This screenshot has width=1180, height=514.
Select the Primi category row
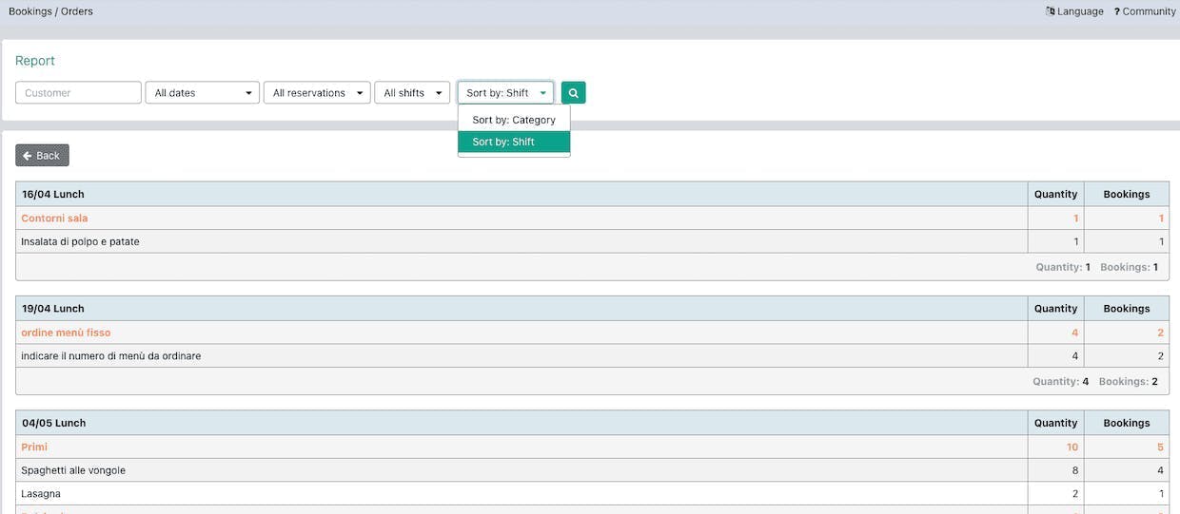pyautogui.click(x=590, y=447)
